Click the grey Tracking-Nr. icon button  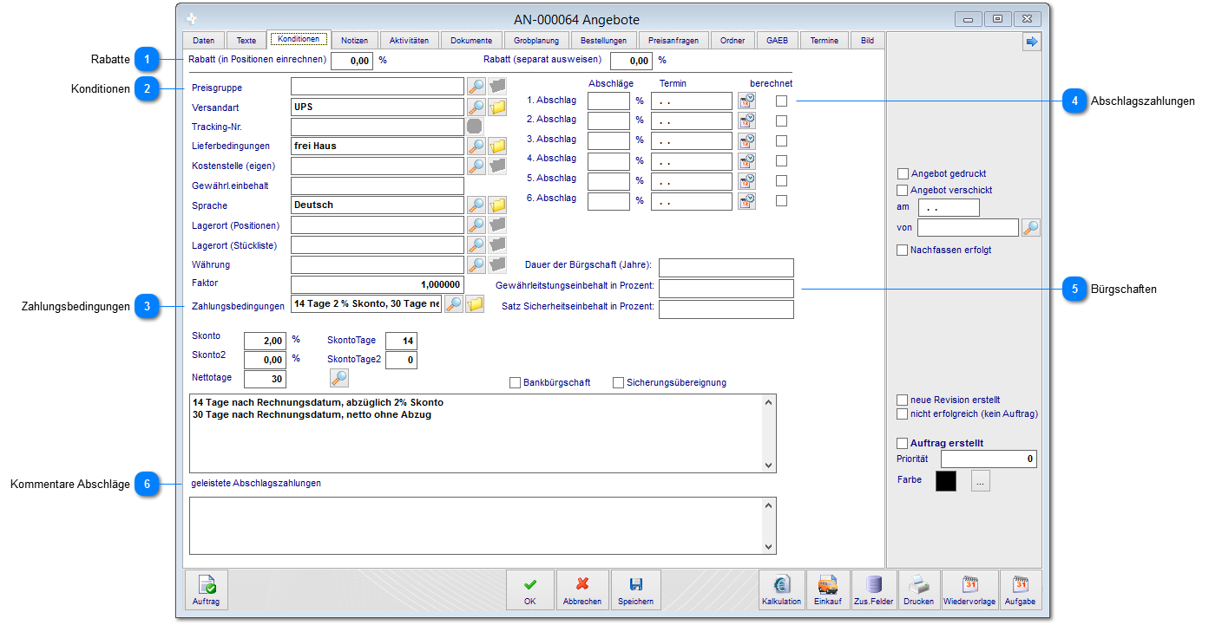(x=475, y=127)
